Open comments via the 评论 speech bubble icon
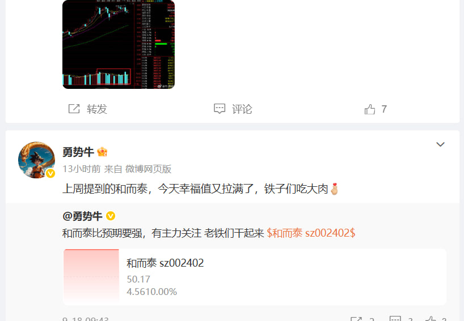This screenshot has width=464, height=321. 220,109
